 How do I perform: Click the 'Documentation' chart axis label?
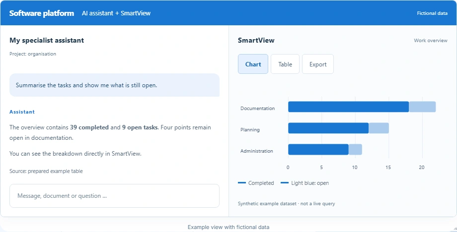coord(257,108)
